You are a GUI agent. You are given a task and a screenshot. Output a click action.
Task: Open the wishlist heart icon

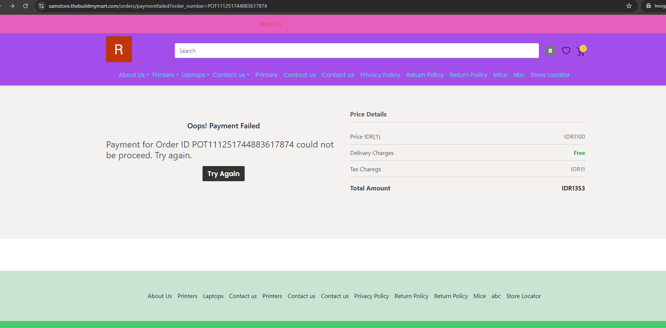pos(566,51)
